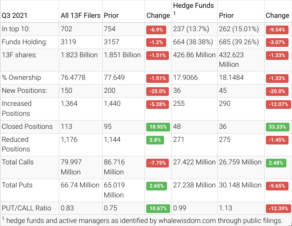The height and width of the screenshot is (226, 292).
Task: Select the PUT/CALL Ratio row label
Action: coord(25,208)
